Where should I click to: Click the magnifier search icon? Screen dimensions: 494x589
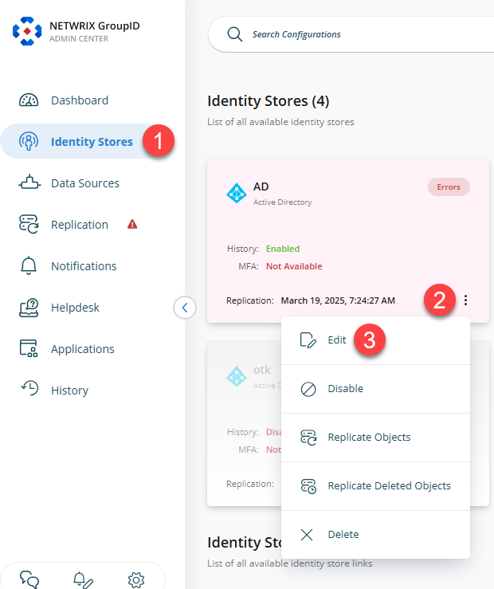click(234, 34)
